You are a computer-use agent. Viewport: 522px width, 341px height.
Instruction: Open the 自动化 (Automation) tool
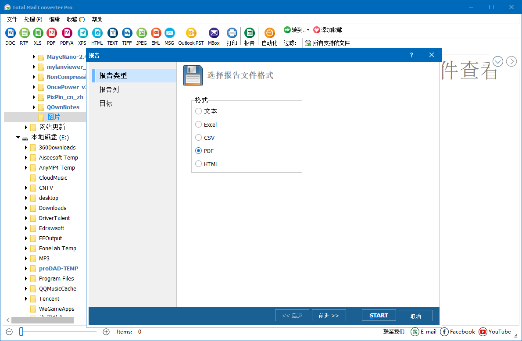269,33
